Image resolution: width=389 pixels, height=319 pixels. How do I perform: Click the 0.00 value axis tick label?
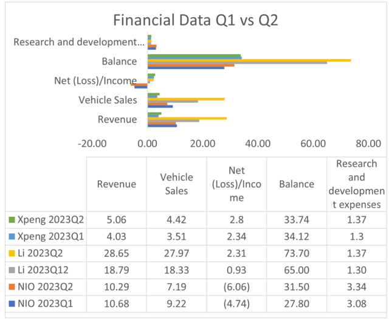(147, 144)
